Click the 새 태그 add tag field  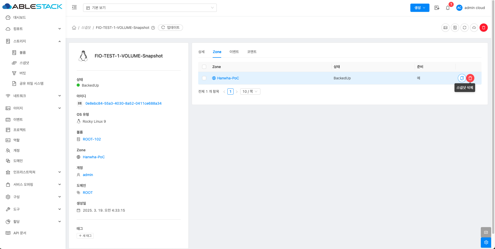[85, 236]
